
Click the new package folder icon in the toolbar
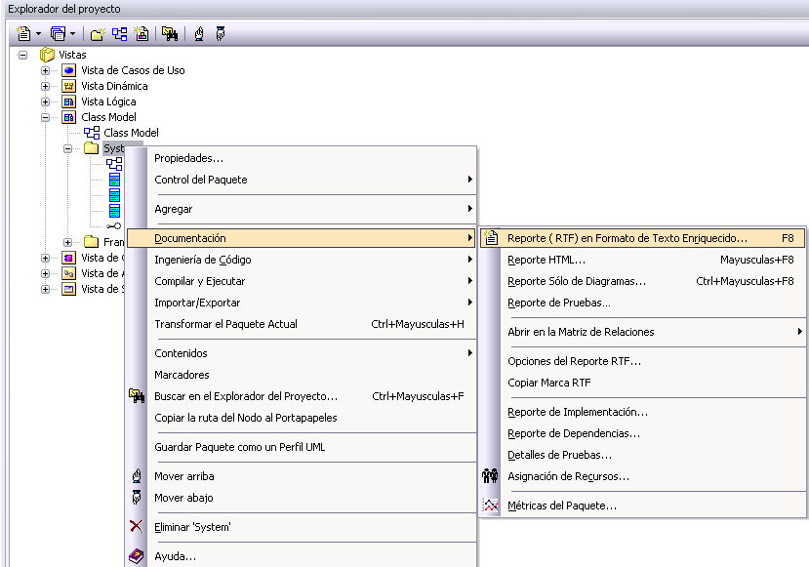tap(97, 34)
